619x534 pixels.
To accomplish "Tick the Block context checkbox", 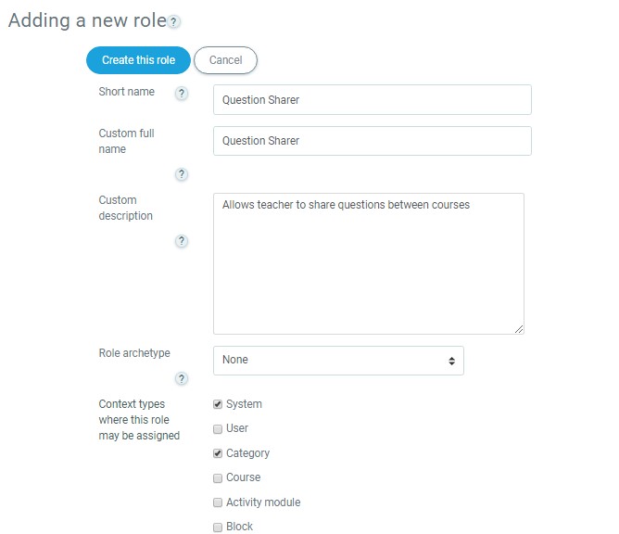I will [218, 527].
